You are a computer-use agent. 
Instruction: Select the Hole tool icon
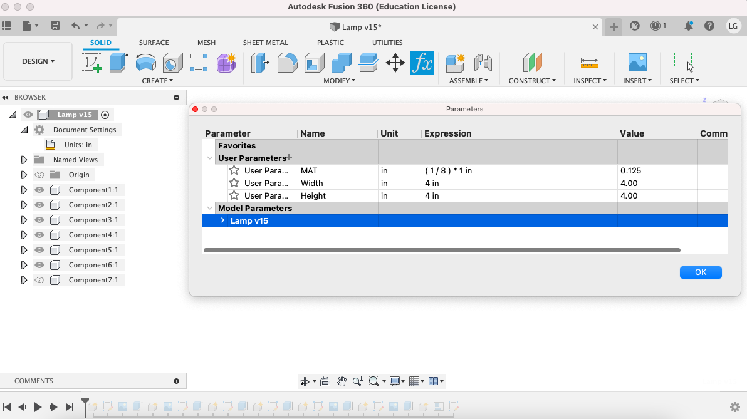coord(172,63)
